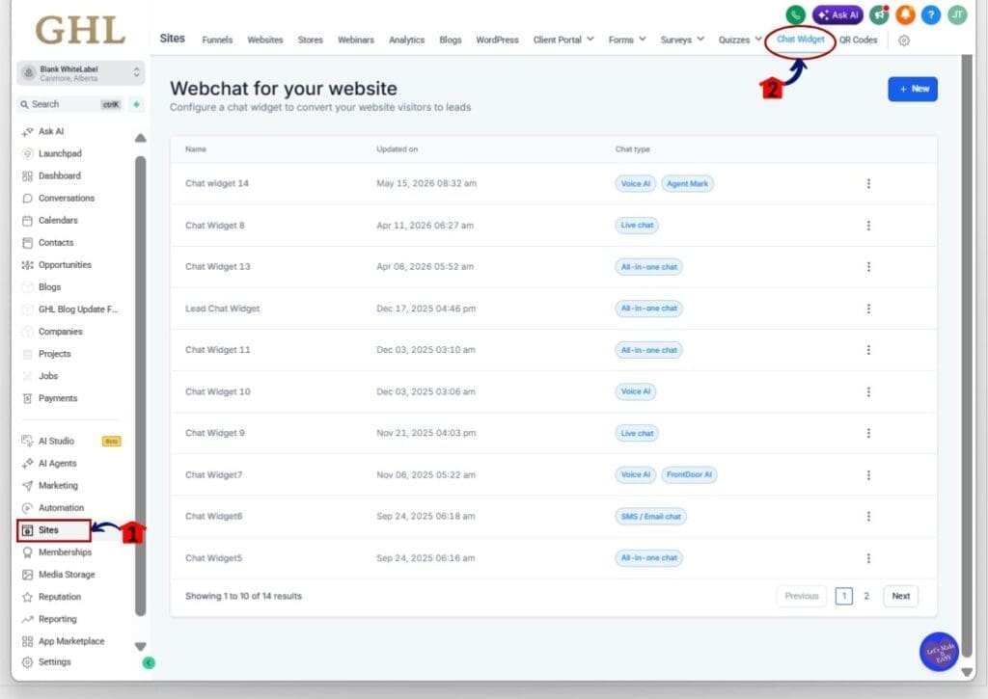988x699 pixels.
Task: Switch to the Websites tab
Action: point(264,40)
